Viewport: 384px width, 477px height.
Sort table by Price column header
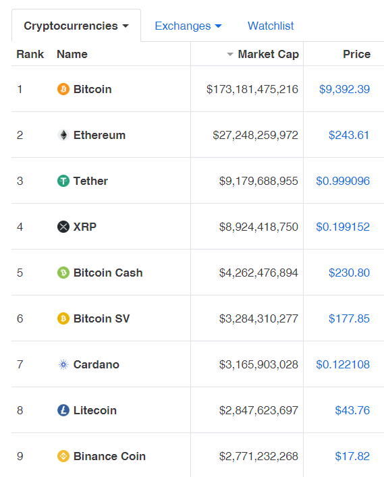(x=356, y=54)
